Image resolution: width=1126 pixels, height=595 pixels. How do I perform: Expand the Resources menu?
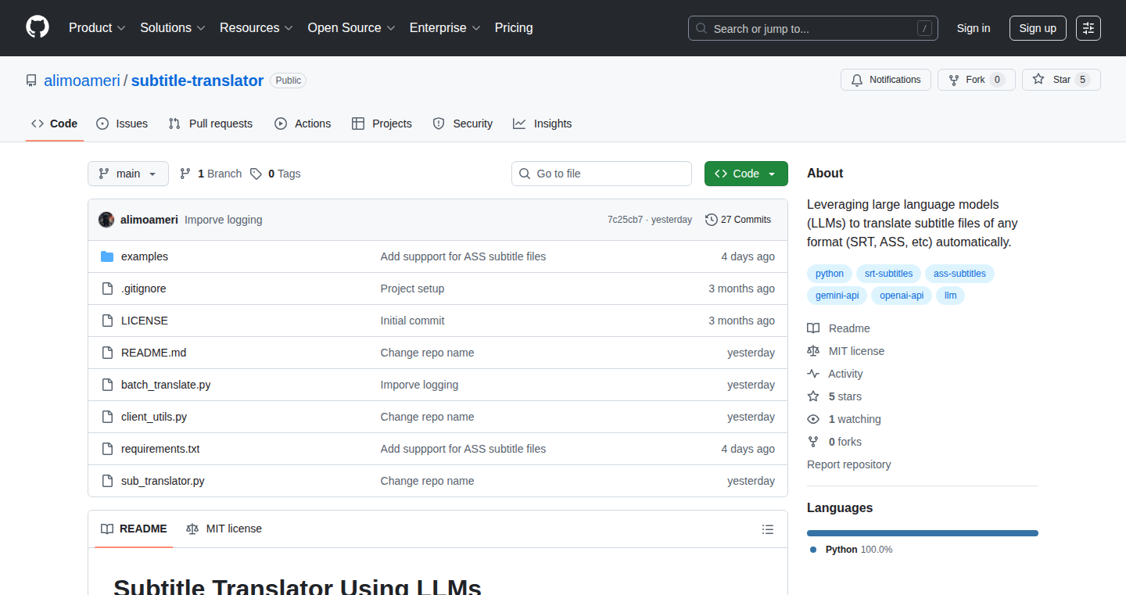tap(256, 27)
